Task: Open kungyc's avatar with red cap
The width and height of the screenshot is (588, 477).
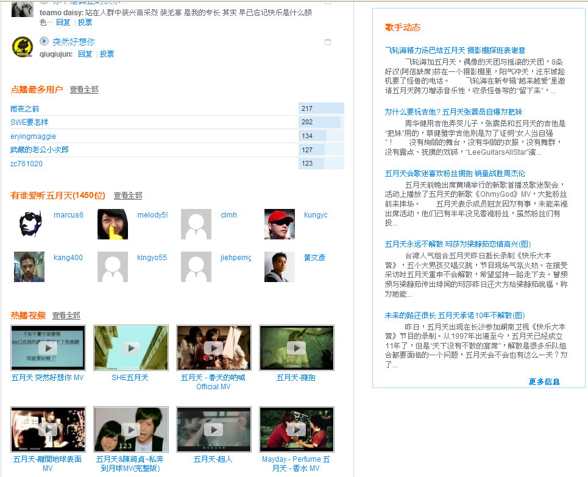Action: point(280,224)
